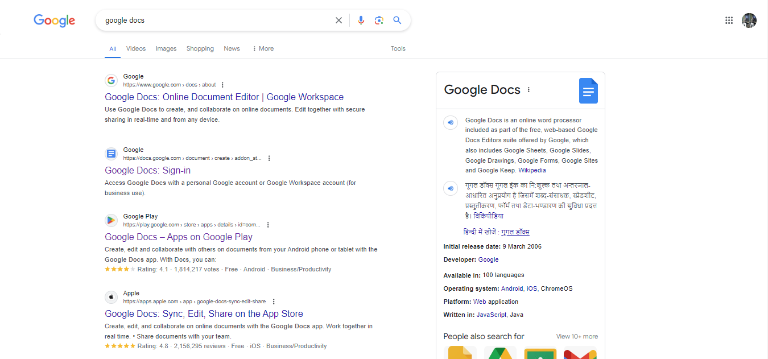Open the Web application platform link

[496, 302]
